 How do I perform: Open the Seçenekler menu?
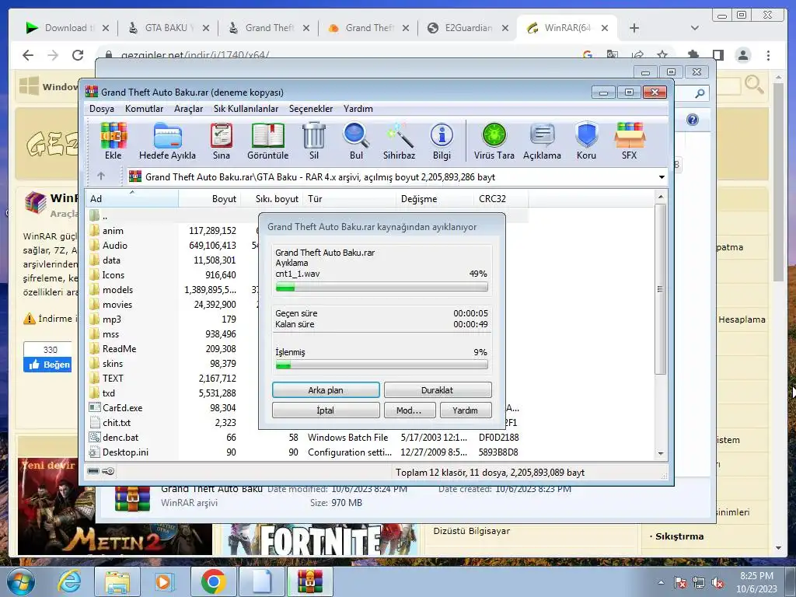pos(311,109)
